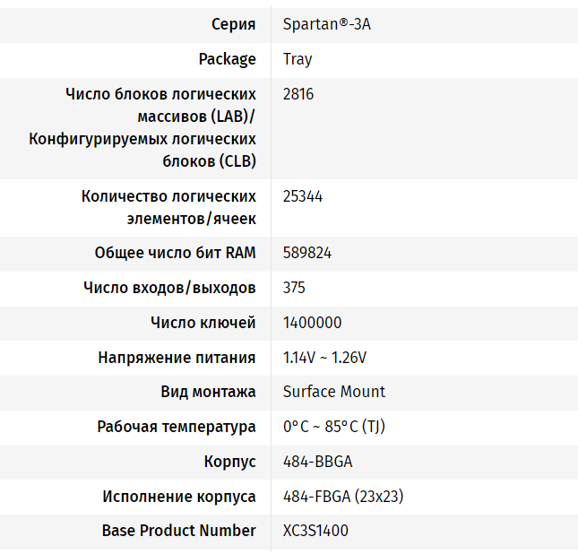Click the 2816 LAB/CLB count value
Image resolution: width=578 pixels, height=554 pixels.
pos(298,94)
